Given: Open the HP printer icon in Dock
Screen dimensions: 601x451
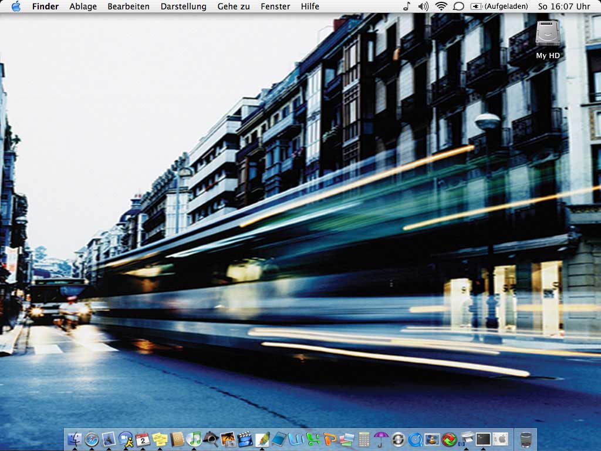Looking at the screenshot, I should coord(466,439).
